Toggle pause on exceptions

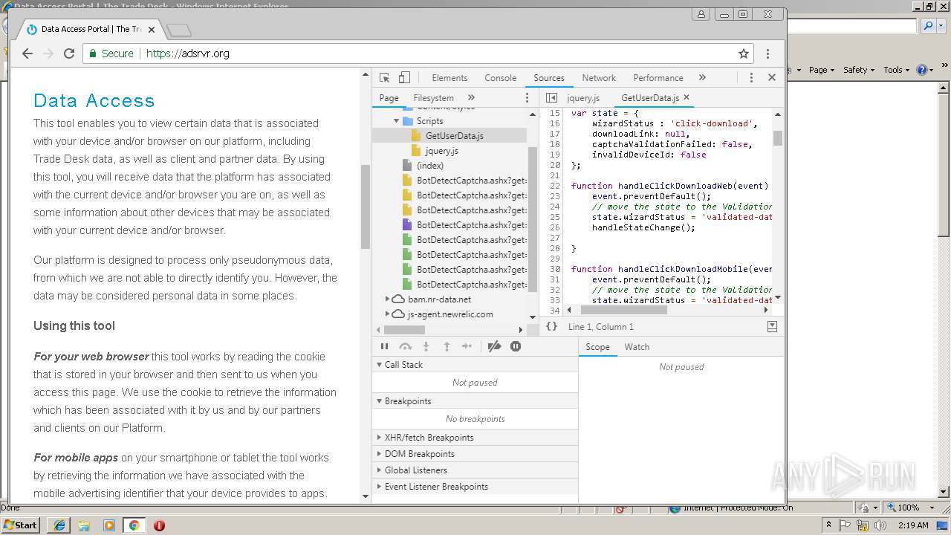pyautogui.click(x=516, y=346)
